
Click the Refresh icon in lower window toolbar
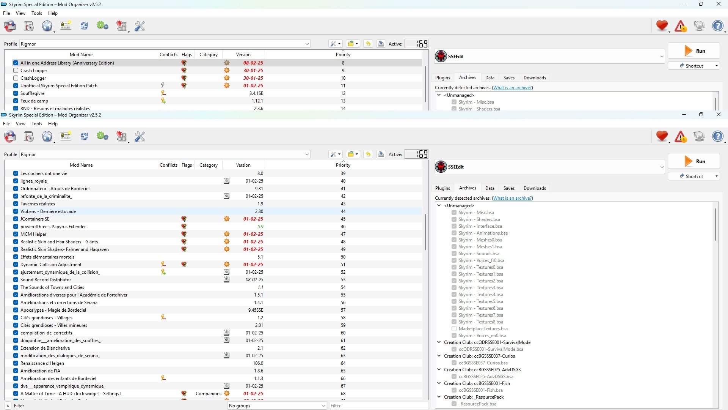tap(84, 137)
